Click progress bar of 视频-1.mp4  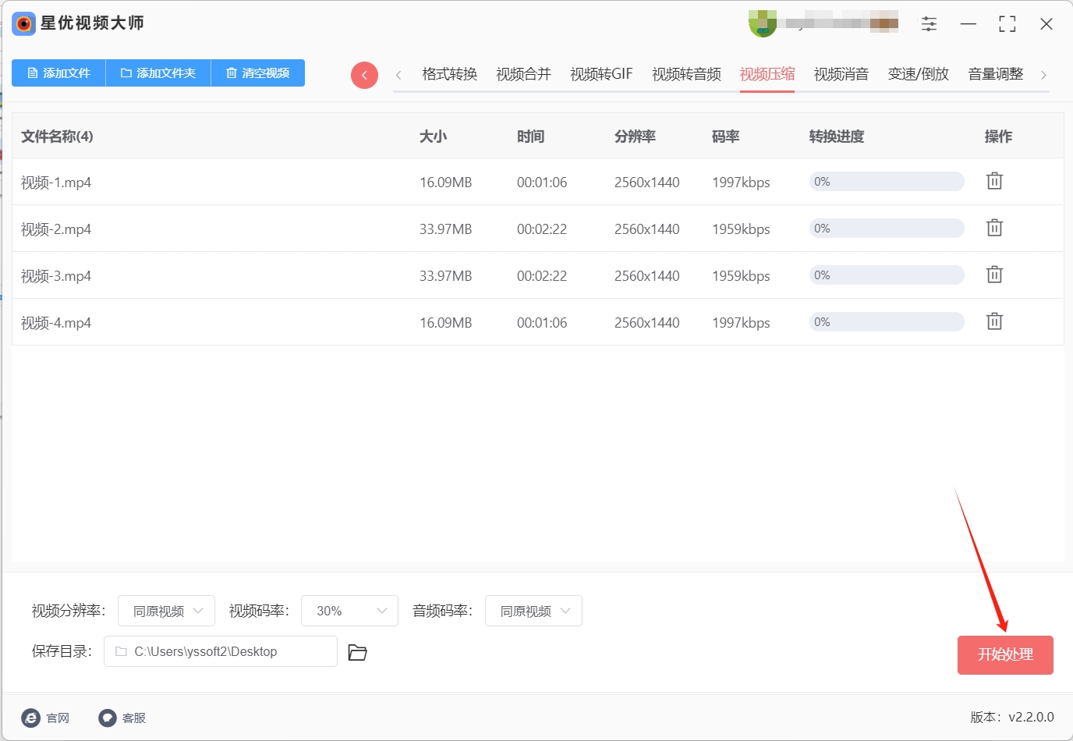tap(887, 182)
